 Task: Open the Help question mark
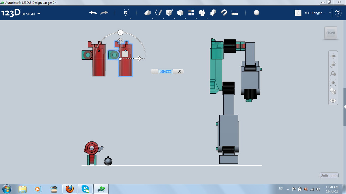(x=338, y=13)
